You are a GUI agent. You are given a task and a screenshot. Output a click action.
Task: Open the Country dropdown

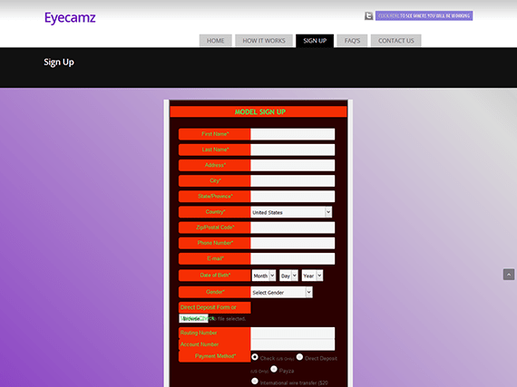pyautogui.click(x=291, y=212)
